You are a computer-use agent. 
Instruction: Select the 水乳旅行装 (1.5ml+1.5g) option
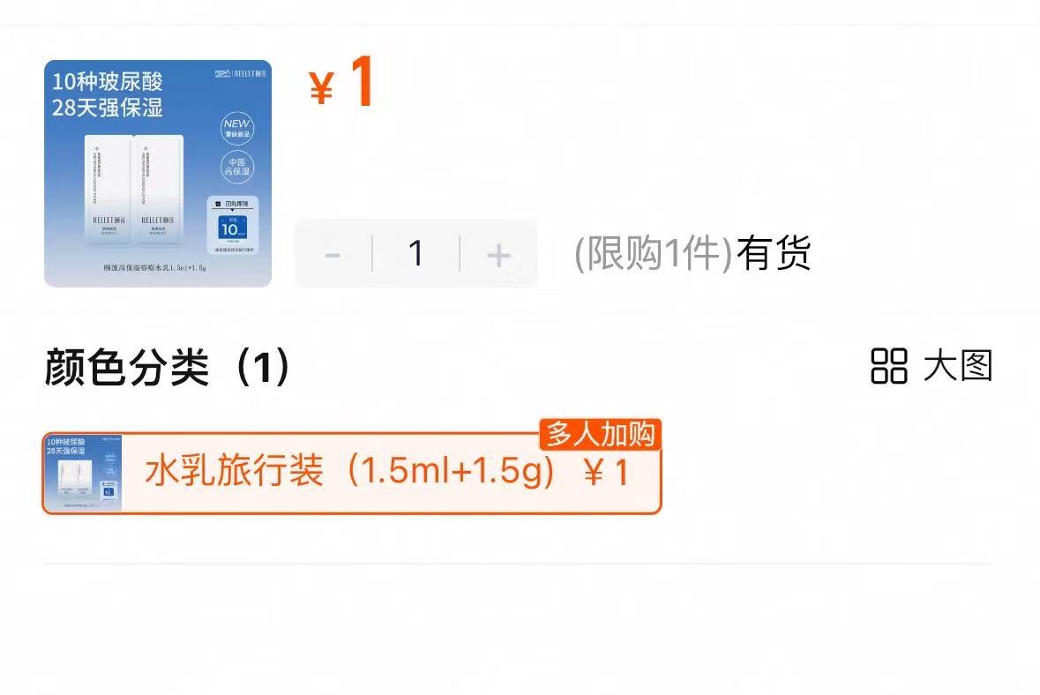point(352,473)
